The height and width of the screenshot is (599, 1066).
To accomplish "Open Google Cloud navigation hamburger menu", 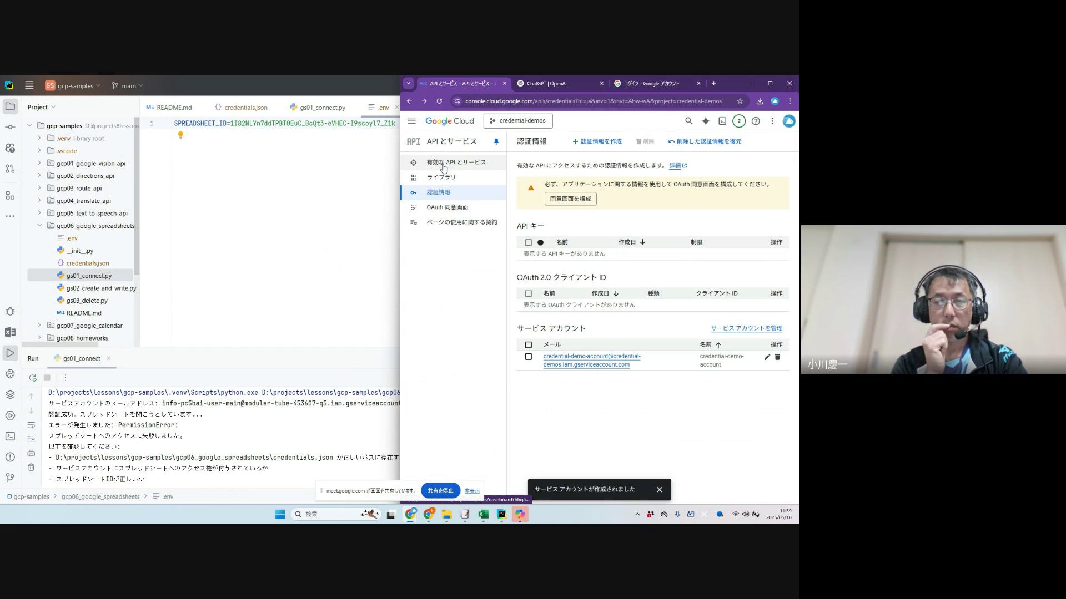I will (411, 121).
